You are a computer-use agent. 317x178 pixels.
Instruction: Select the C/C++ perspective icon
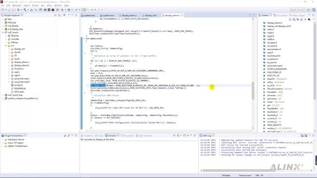314,10
